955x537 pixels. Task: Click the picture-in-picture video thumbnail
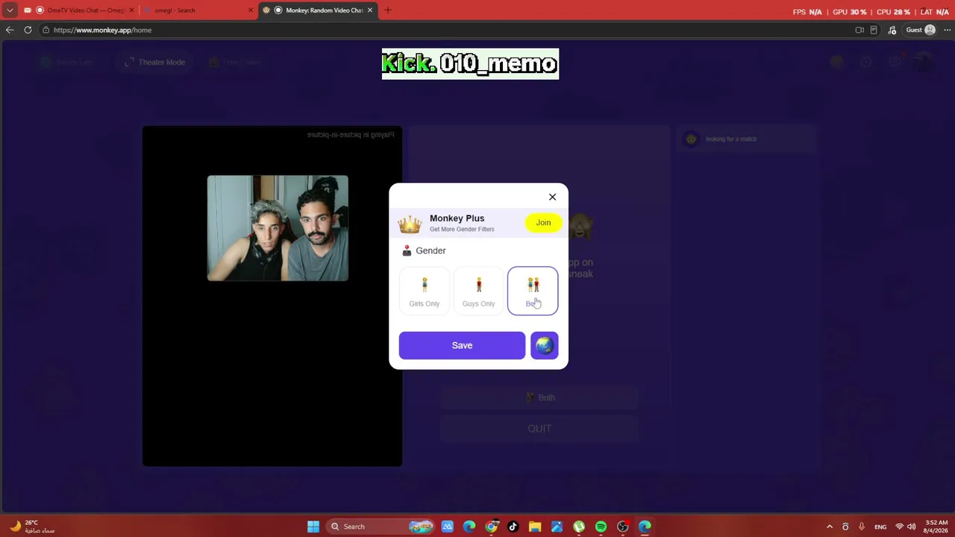click(278, 228)
